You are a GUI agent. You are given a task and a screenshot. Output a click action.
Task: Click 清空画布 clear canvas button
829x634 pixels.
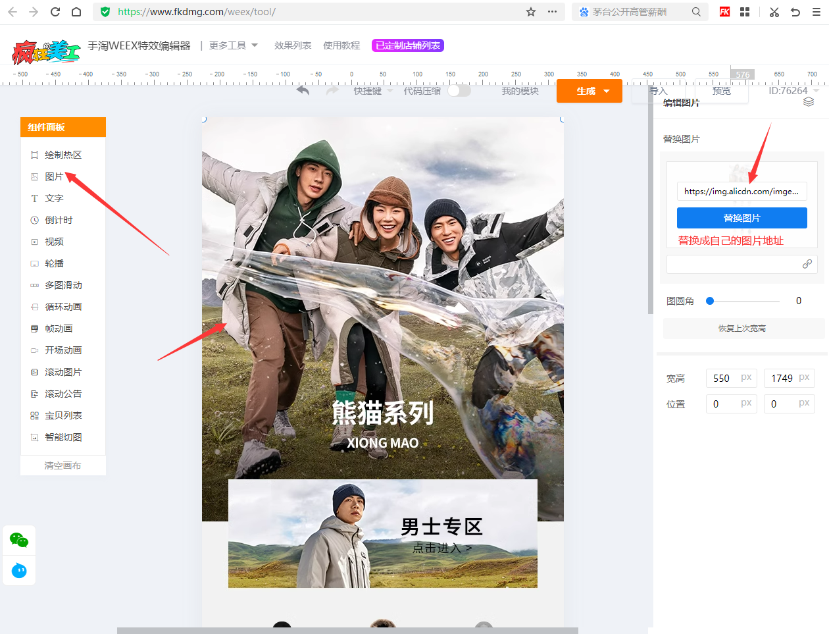[x=63, y=465]
